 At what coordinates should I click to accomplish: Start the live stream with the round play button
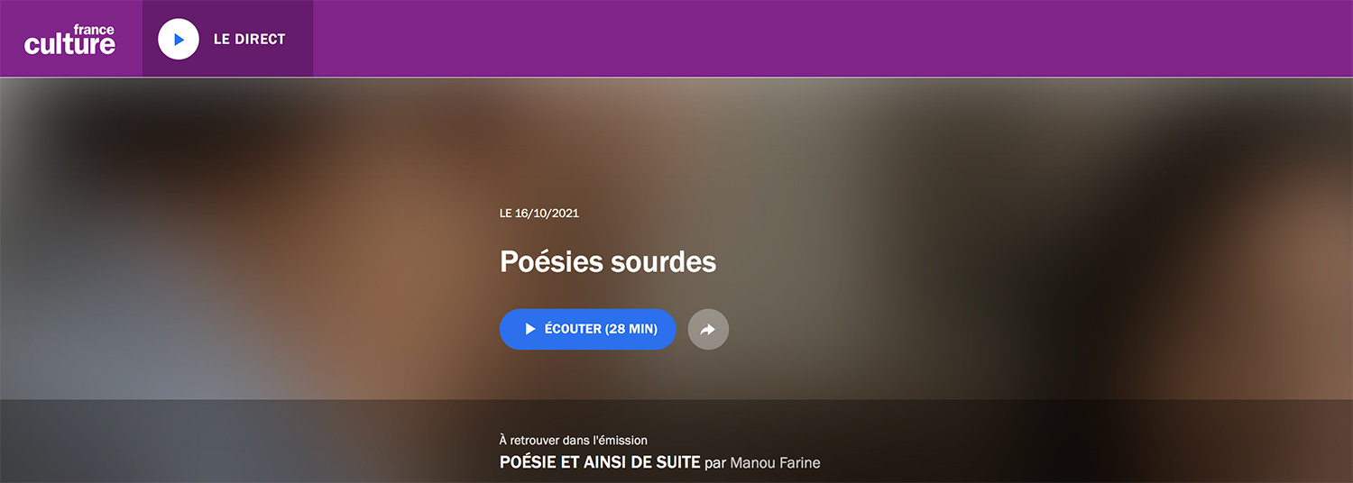click(179, 39)
